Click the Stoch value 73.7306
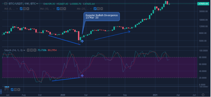This screenshot has height=97, width=211. tap(42, 50)
